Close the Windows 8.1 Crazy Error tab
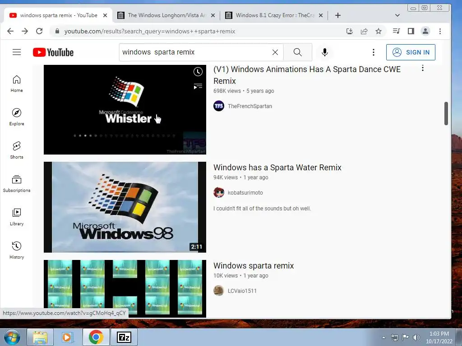Viewport: 462px width, 346px height. tap(321, 15)
